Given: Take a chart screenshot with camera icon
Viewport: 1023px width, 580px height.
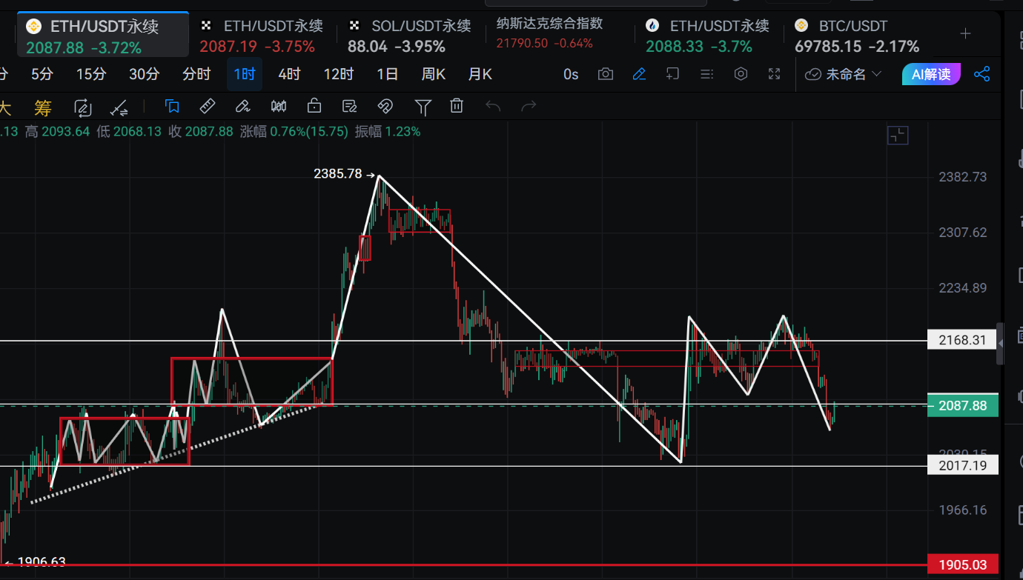Looking at the screenshot, I should pos(606,74).
